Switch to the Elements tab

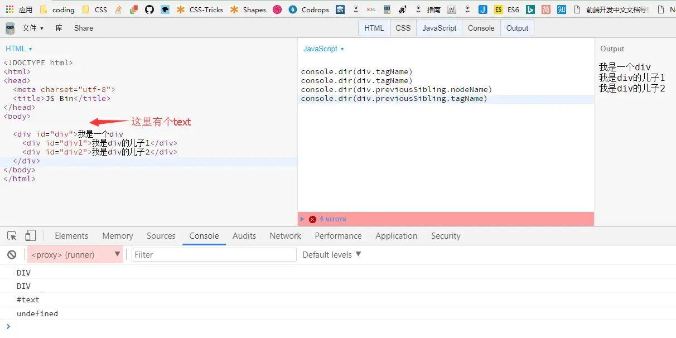pos(71,236)
